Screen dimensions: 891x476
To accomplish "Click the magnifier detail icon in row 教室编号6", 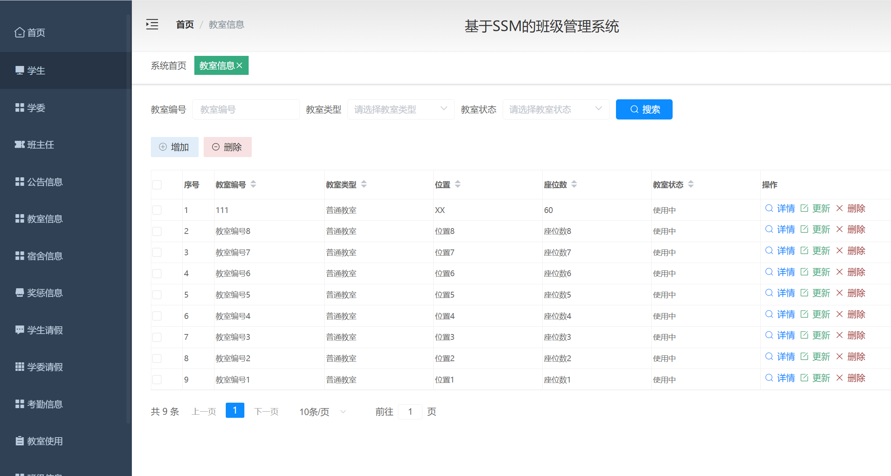I will click(769, 272).
